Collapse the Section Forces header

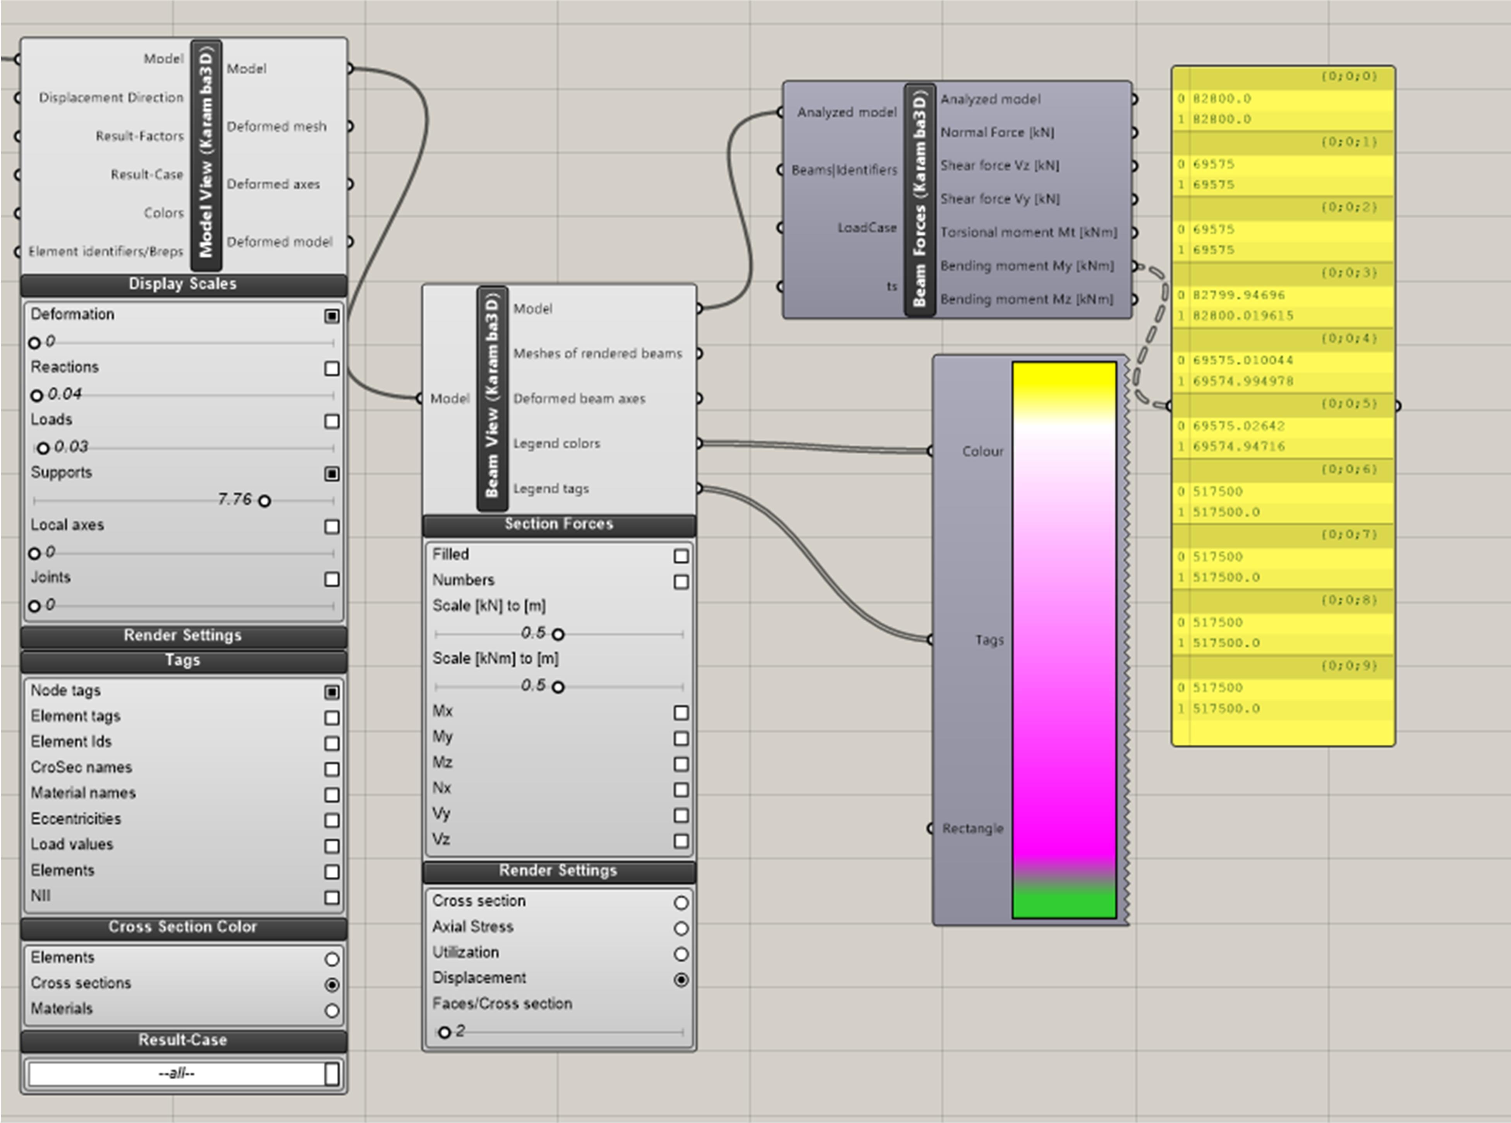(x=559, y=524)
